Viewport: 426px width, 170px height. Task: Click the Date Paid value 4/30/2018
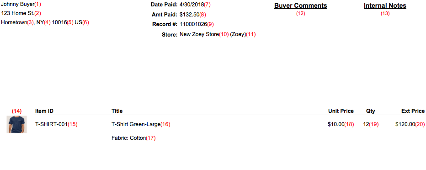coord(192,5)
